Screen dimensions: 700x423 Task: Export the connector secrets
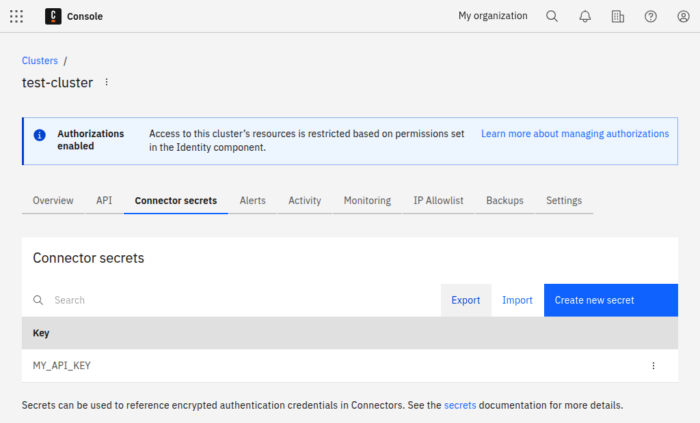(466, 300)
